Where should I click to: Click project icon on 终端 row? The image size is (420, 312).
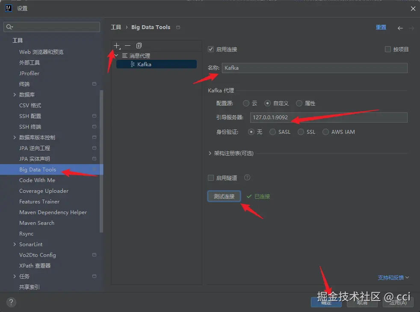tap(94, 84)
